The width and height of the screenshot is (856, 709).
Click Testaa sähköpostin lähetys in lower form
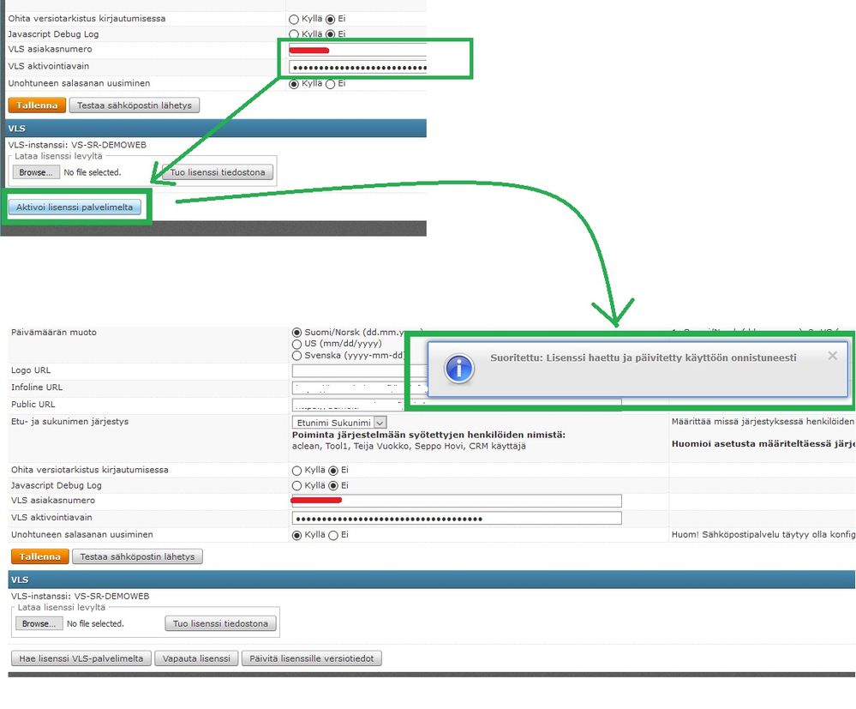(x=137, y=556)
